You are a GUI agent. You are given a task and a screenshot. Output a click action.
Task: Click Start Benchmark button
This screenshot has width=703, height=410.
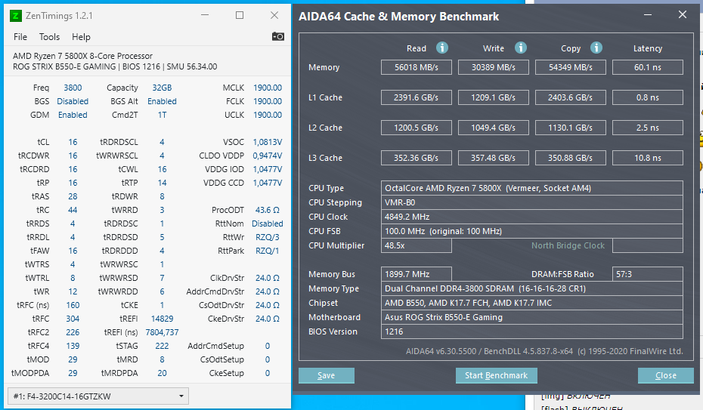click(x=497, y=375)
